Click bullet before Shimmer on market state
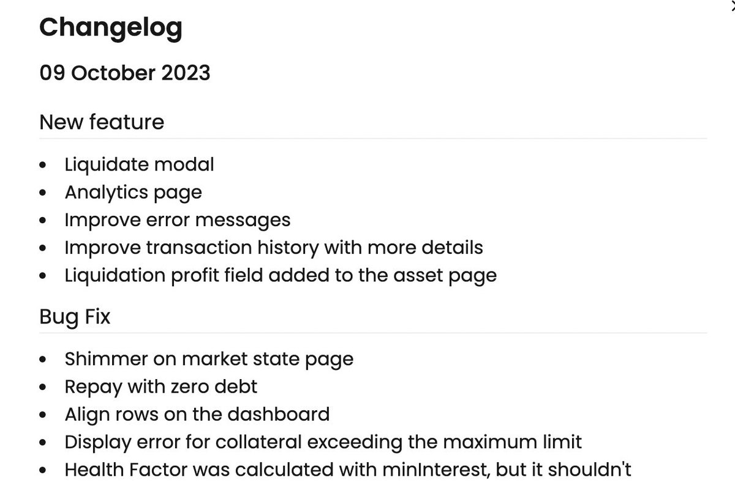The image size is (735, 502). tap(42, 360)
